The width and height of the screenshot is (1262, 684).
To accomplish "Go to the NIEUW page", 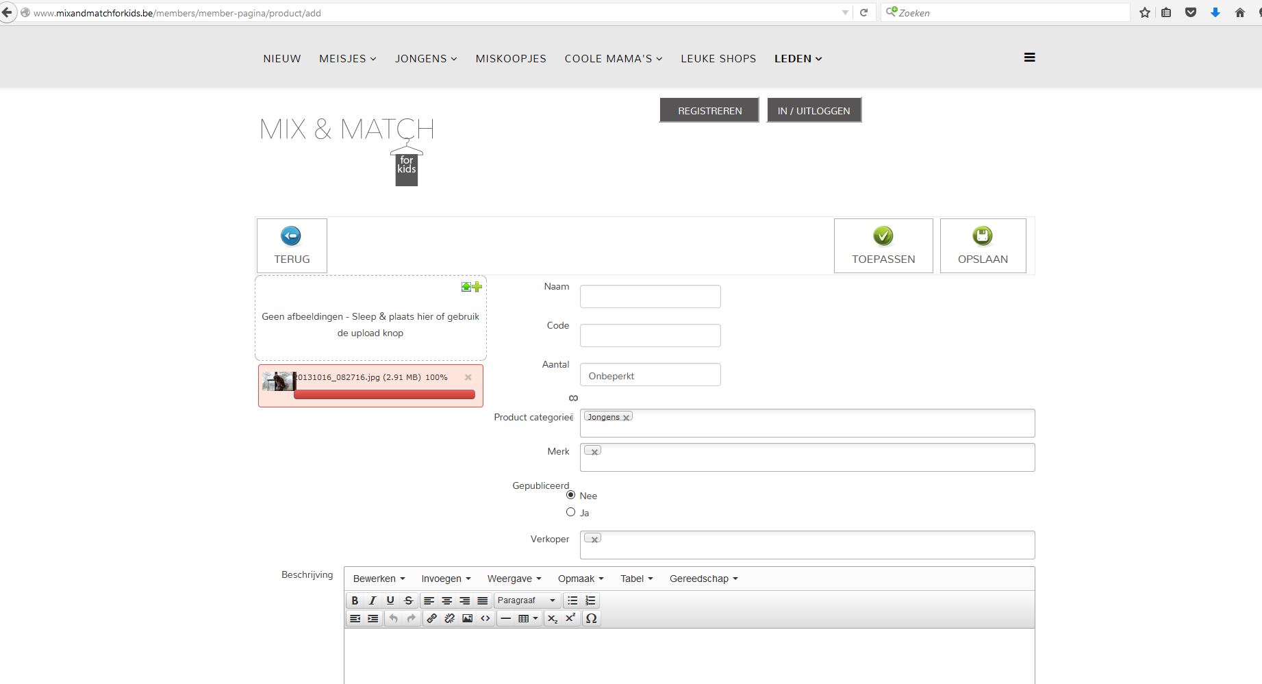I will coord(282,59).
